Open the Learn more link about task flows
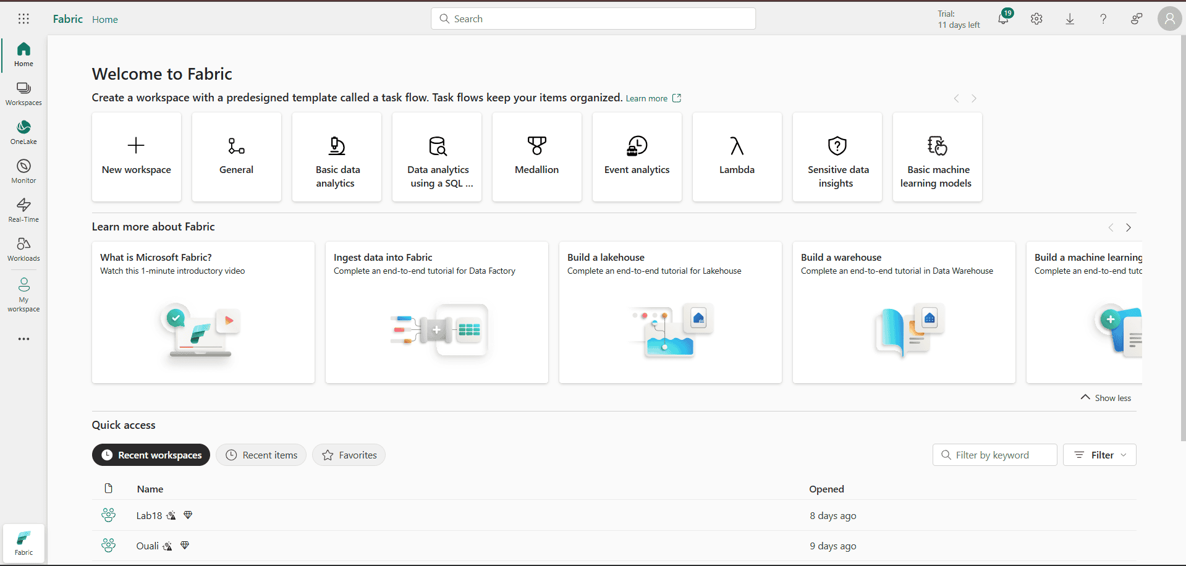Viewport: 1186px width, 566px height. coord(646,98)
